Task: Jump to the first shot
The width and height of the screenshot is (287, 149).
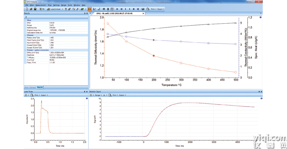Action: 117,9
